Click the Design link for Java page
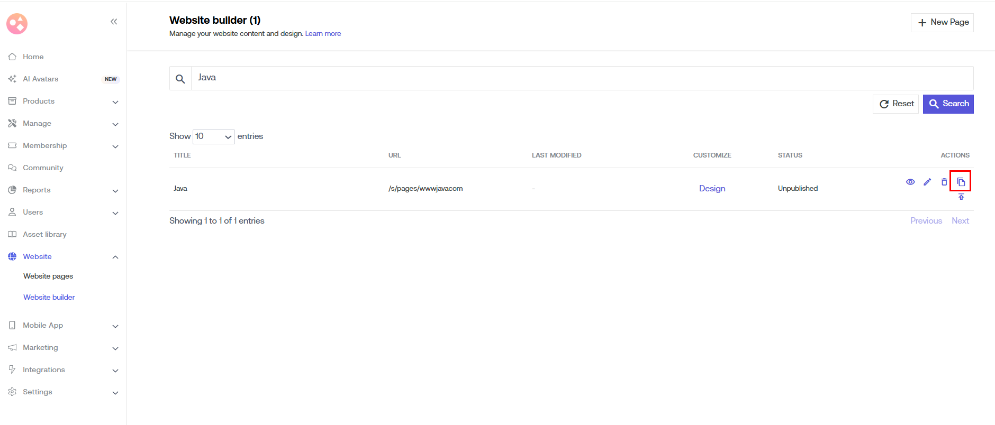995x425 pixels. [x=712, y=189]
